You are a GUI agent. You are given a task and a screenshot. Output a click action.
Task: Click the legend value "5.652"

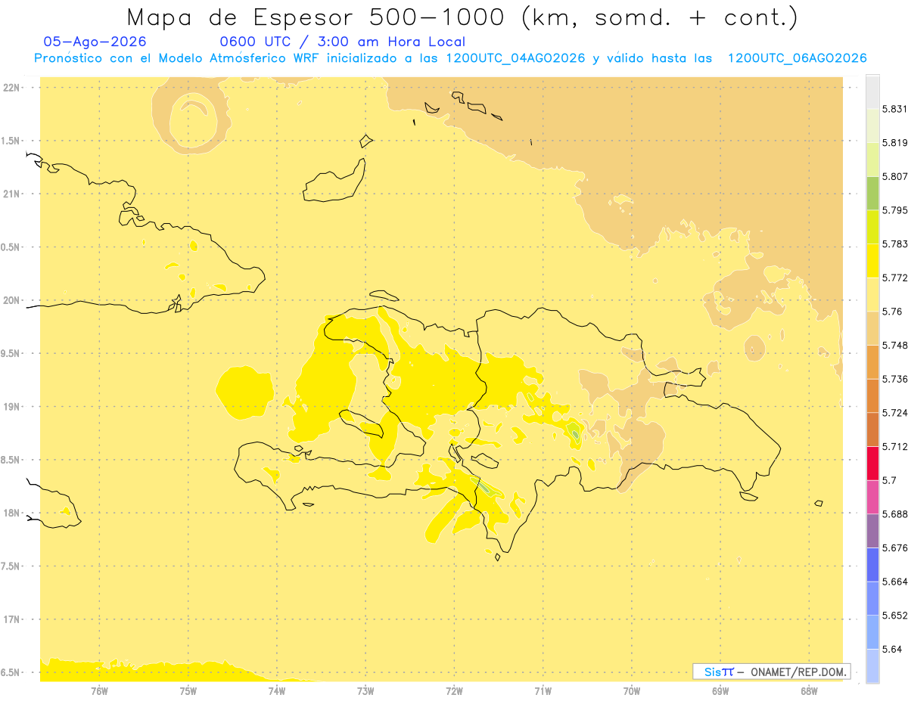[x=894, y=616]
